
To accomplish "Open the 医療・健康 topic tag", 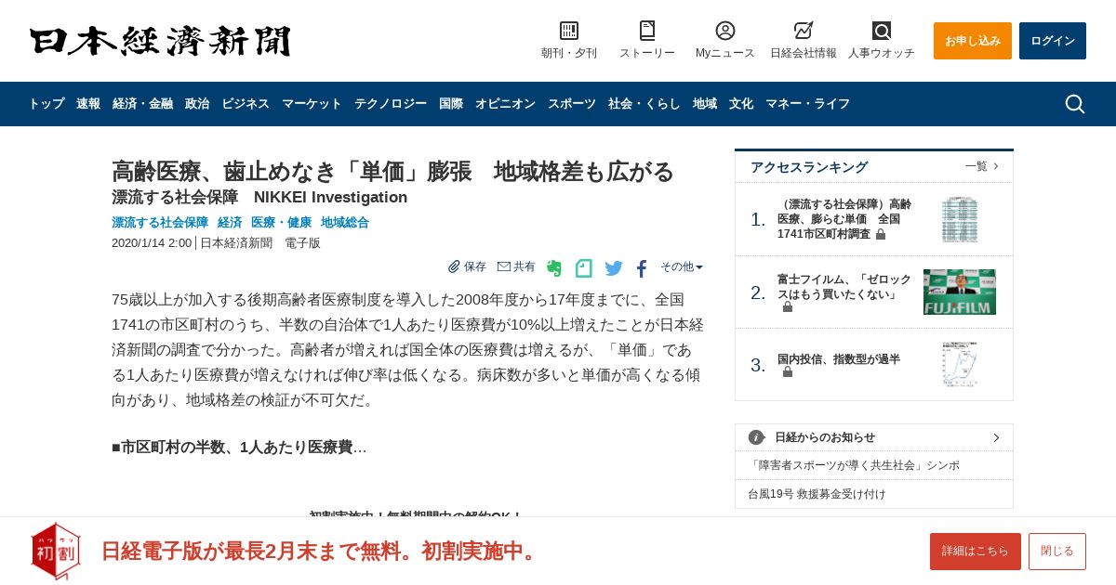I will [x=282, y=223].
